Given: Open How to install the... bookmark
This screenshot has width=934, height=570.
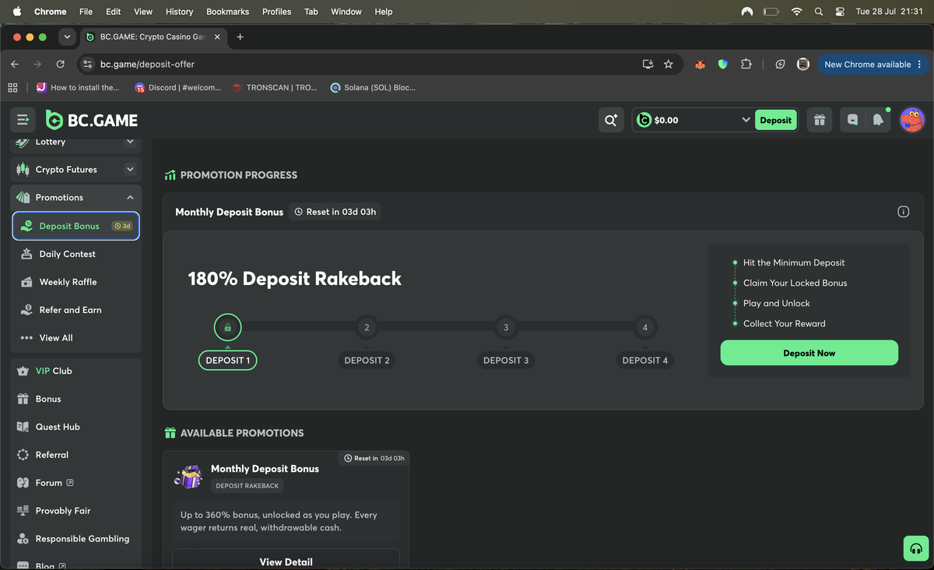Looking at the screenshot, I should click(x=78, y=87).
